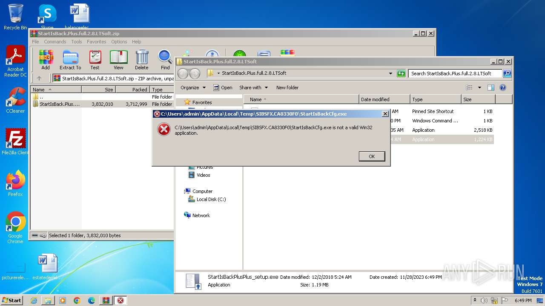Open Google Chrome desktop icon
The height and width of the screenshot is (306, 545).
pos(15,227)
